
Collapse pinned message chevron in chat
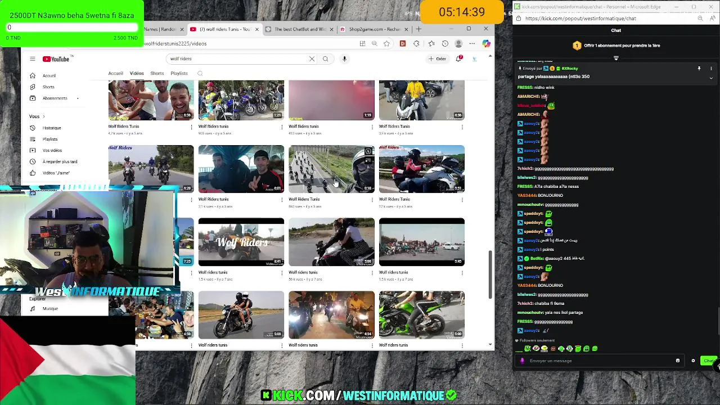pos(711,78)
